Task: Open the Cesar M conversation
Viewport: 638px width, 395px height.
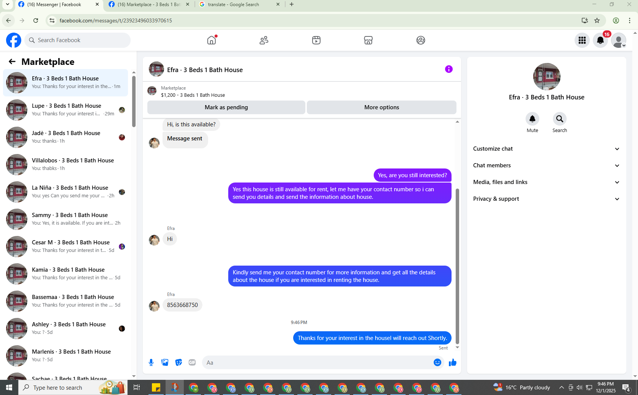Action: (66, 246)
